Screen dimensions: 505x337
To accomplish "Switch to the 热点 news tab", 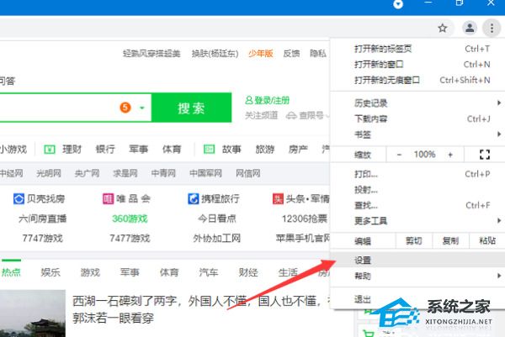I will pyautogui.click(x=11, y=272).
